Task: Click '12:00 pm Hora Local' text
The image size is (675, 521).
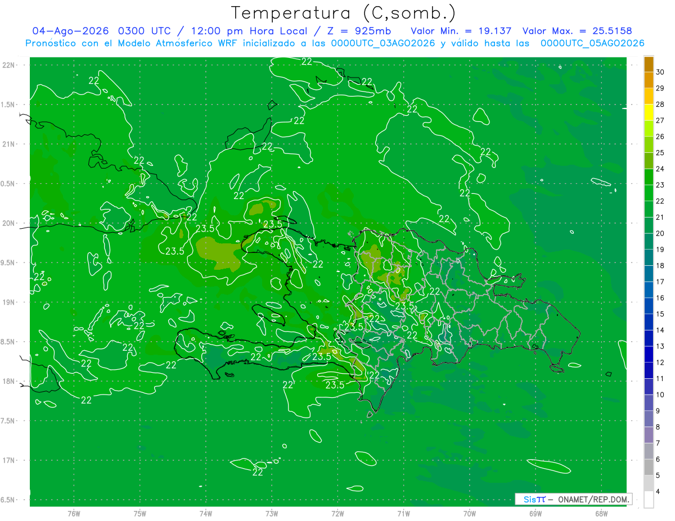Action: coord(248,31)
